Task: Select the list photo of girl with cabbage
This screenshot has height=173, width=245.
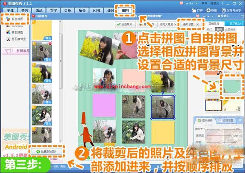Action: coord(42,116)
